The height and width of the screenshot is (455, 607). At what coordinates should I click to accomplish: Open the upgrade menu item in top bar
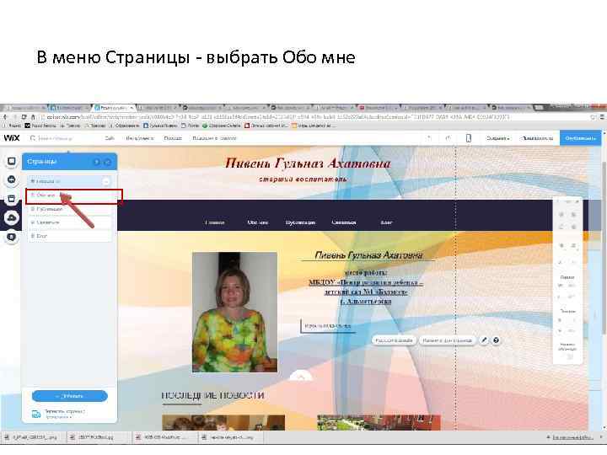click(214, 138)
